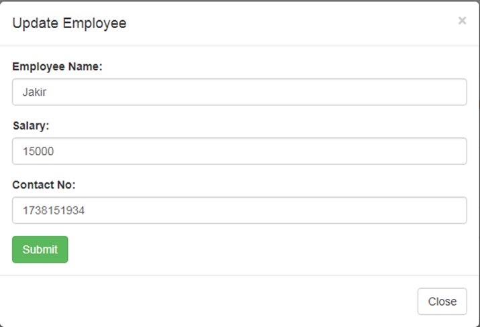480x327 pixels.
Task: Click the Close button in footer
Action: [x=442, y=302]
